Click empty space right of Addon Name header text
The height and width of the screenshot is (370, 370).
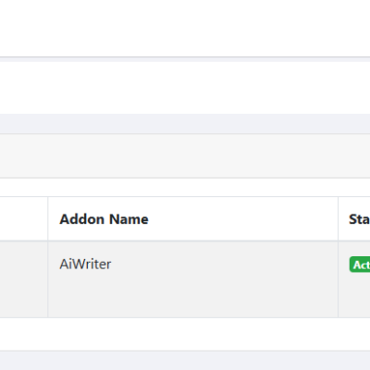click(243, 219)
